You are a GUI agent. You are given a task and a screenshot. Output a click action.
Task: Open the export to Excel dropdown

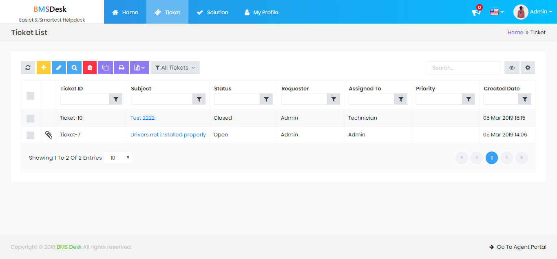[x=139, y=68]
